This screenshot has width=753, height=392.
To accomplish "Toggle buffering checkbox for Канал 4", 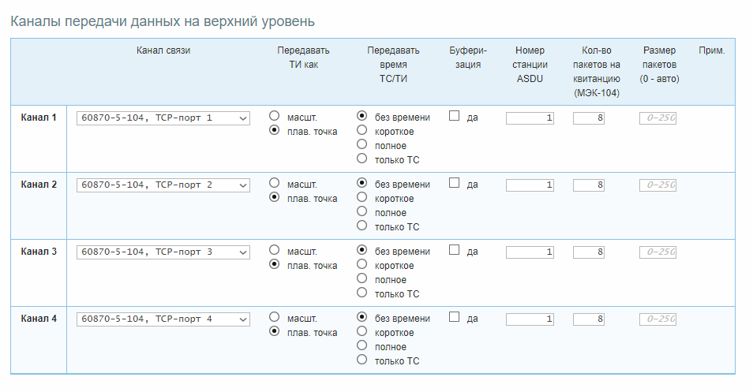I will [455, 317].
